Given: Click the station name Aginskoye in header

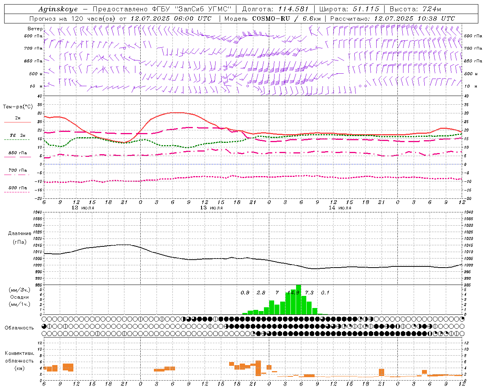Looking at the screenshot, I should click(x=58, y=9).
